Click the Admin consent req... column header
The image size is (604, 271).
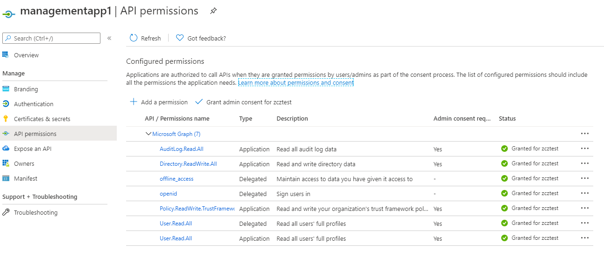coord(462,118)
